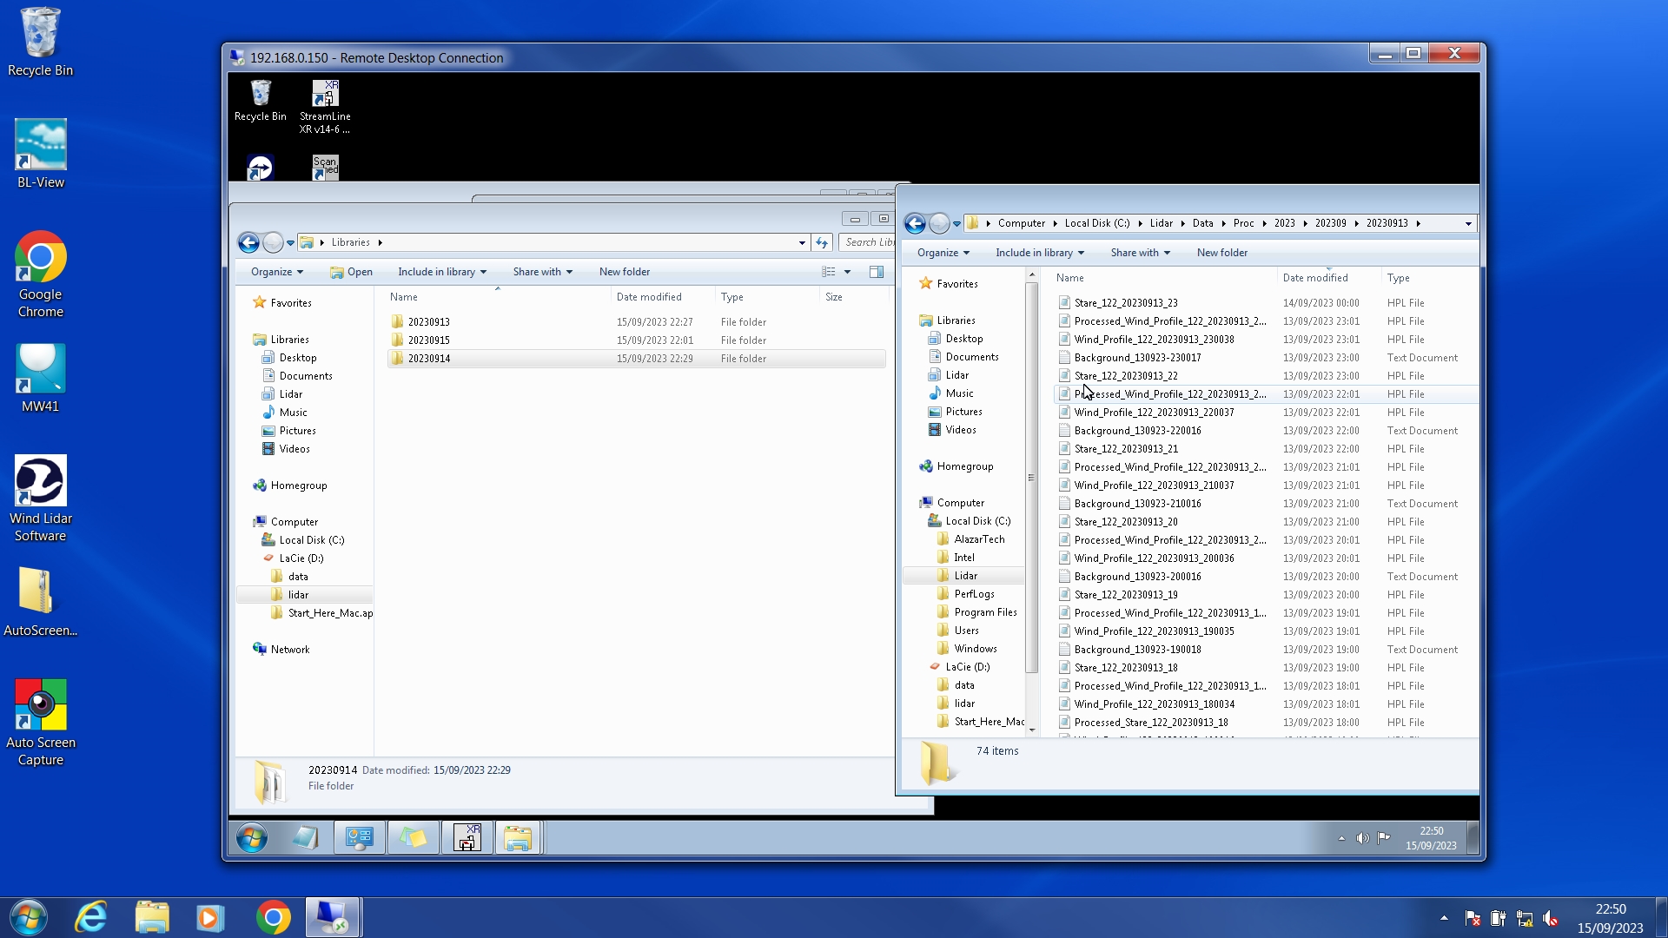Click remote Start button
The height and width of the screenshot is (938, 1668).
click(x=252, y=838)
